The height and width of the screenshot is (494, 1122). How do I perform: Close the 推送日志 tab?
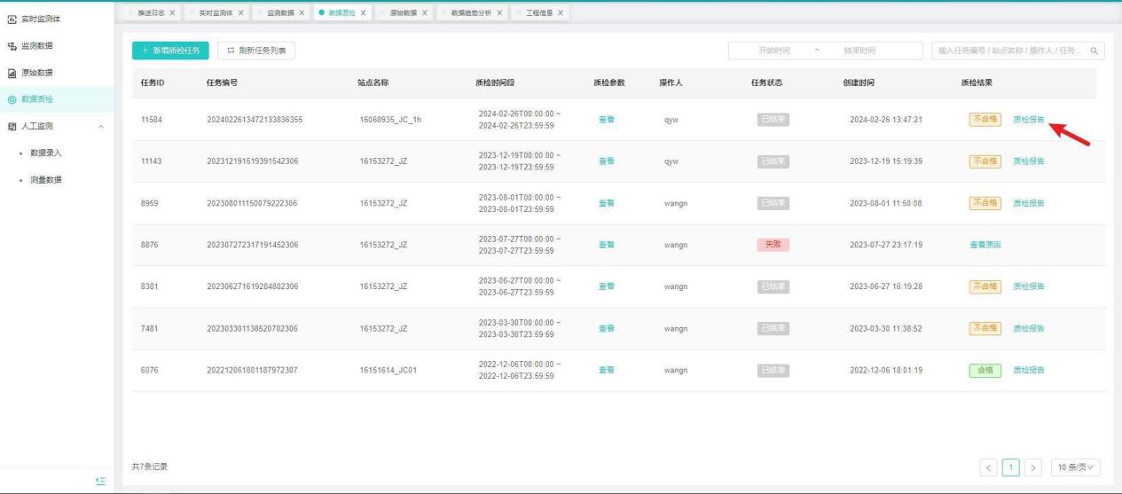(172, 12)
